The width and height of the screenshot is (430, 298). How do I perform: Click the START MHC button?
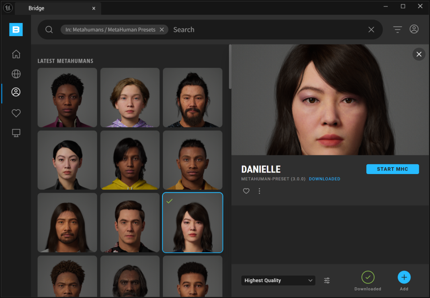(393, 169)
